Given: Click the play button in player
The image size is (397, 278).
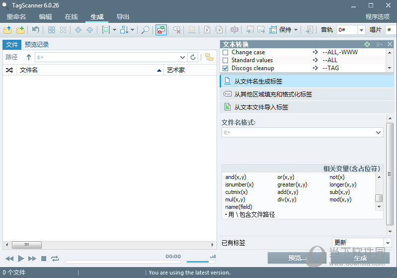Looking at the screenshot, I should point(21,259).
